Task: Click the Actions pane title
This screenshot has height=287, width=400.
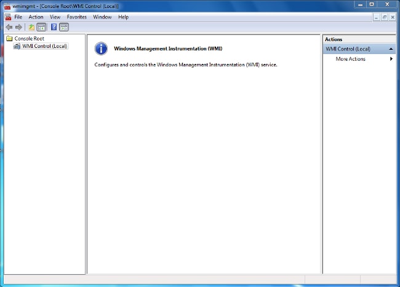Action: pos(334,39)
